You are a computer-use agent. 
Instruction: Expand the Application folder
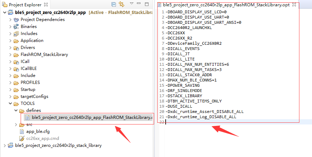click(x=11, y=41)
